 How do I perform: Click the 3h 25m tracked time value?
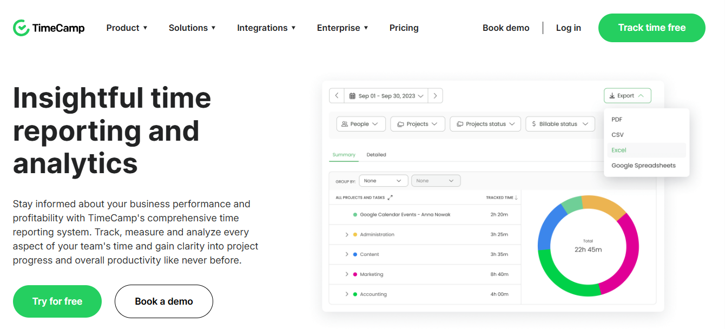[499, 234]
